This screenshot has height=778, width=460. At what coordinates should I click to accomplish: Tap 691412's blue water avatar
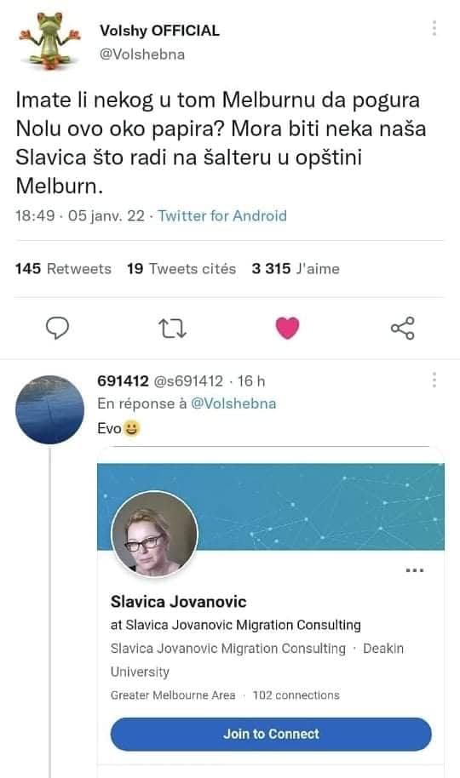pyautogui.click(x=49, y=409)
